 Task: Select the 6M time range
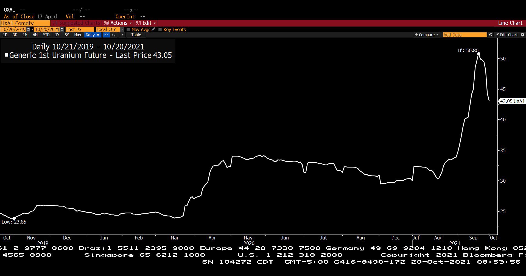(35, 35)
